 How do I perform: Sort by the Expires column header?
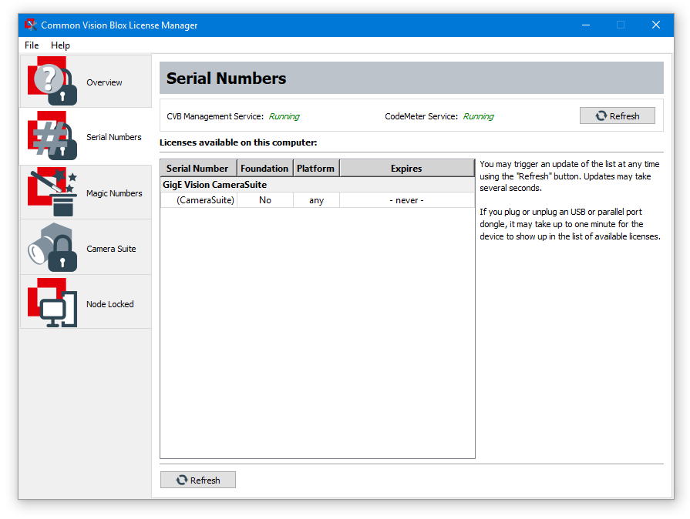click(x=406, y=168)
